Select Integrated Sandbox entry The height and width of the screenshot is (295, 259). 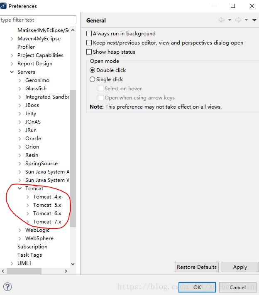click(x=47, y=97)
